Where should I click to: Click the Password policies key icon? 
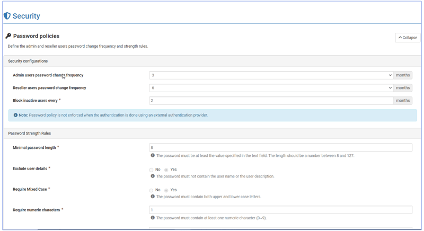8,36
